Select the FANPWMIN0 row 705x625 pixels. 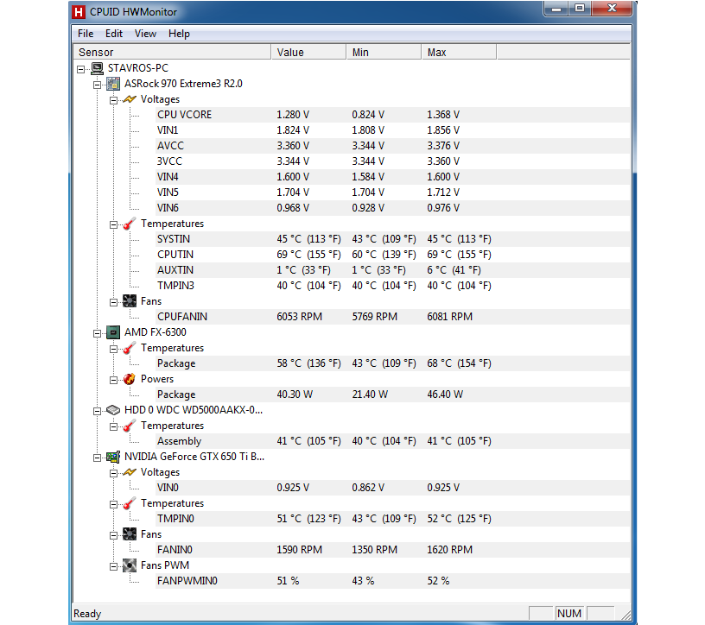[x=392, y=581]
